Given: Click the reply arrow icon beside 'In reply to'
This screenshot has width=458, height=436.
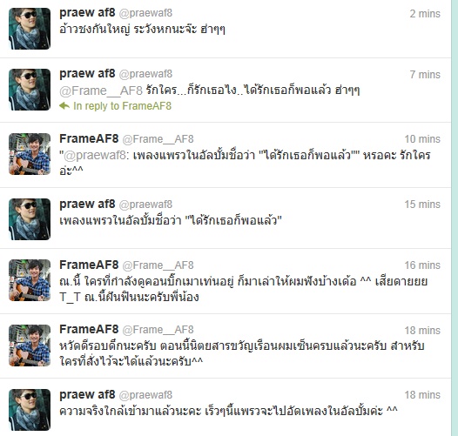Looking at the screenshot, I should coord(64,105).
